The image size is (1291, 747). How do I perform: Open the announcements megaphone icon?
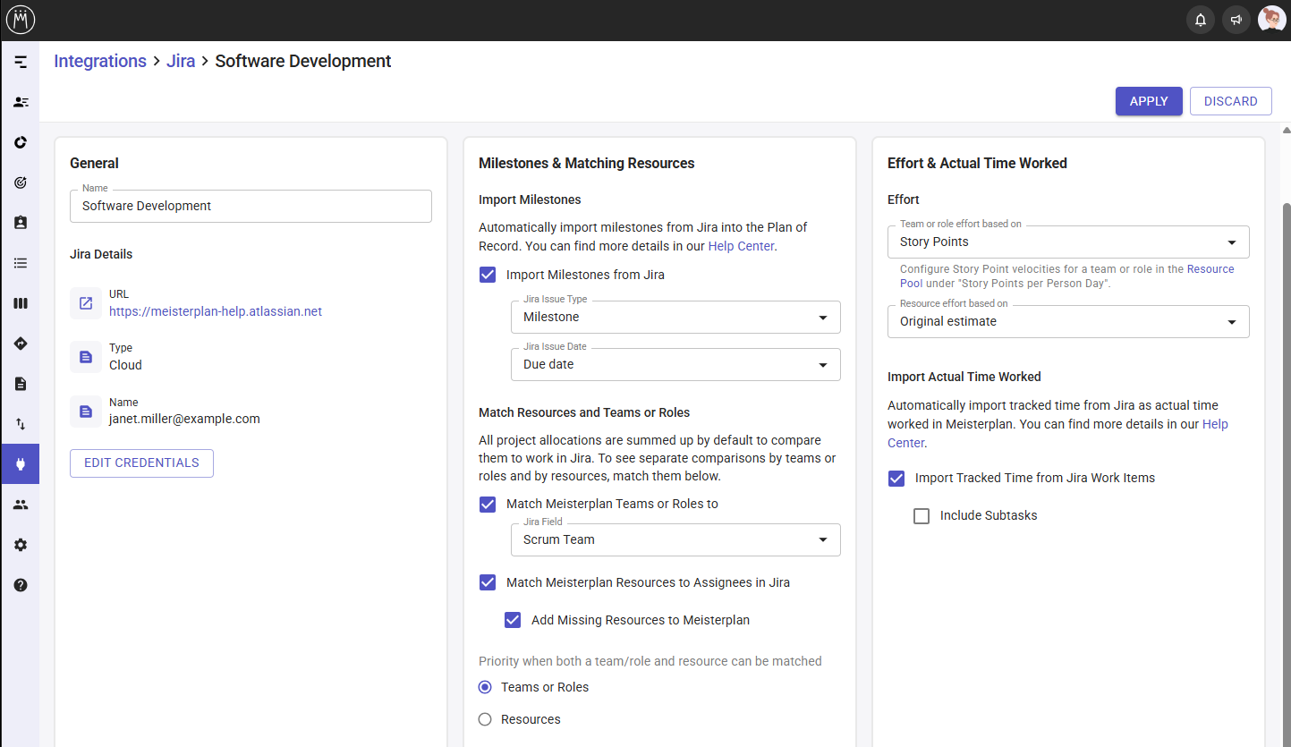click(x=1236, y=20)
